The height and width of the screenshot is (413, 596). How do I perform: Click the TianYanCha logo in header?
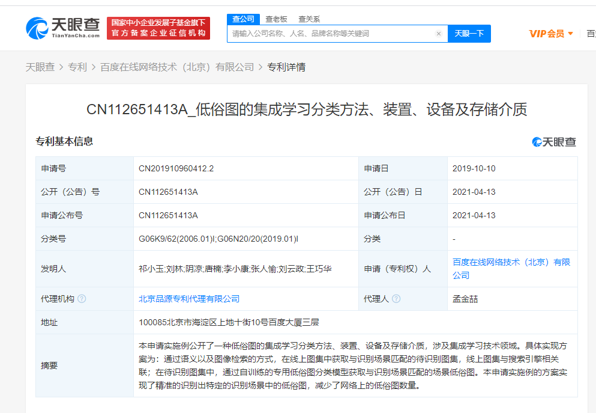coord(62,28)
